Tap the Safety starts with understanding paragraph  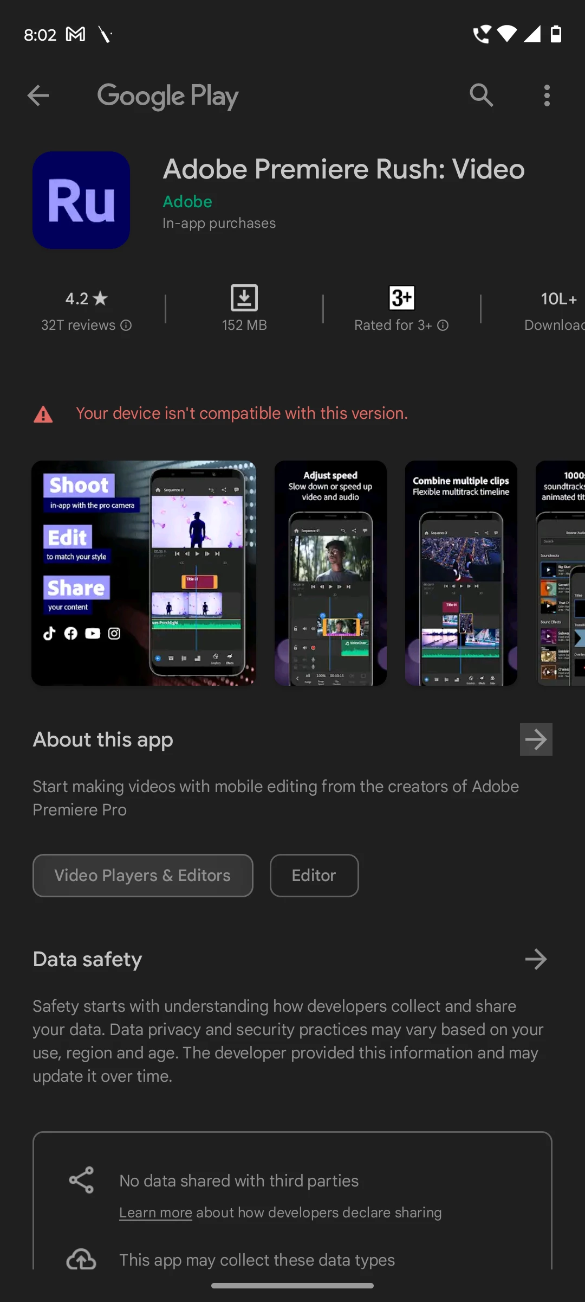[288, 1041]
